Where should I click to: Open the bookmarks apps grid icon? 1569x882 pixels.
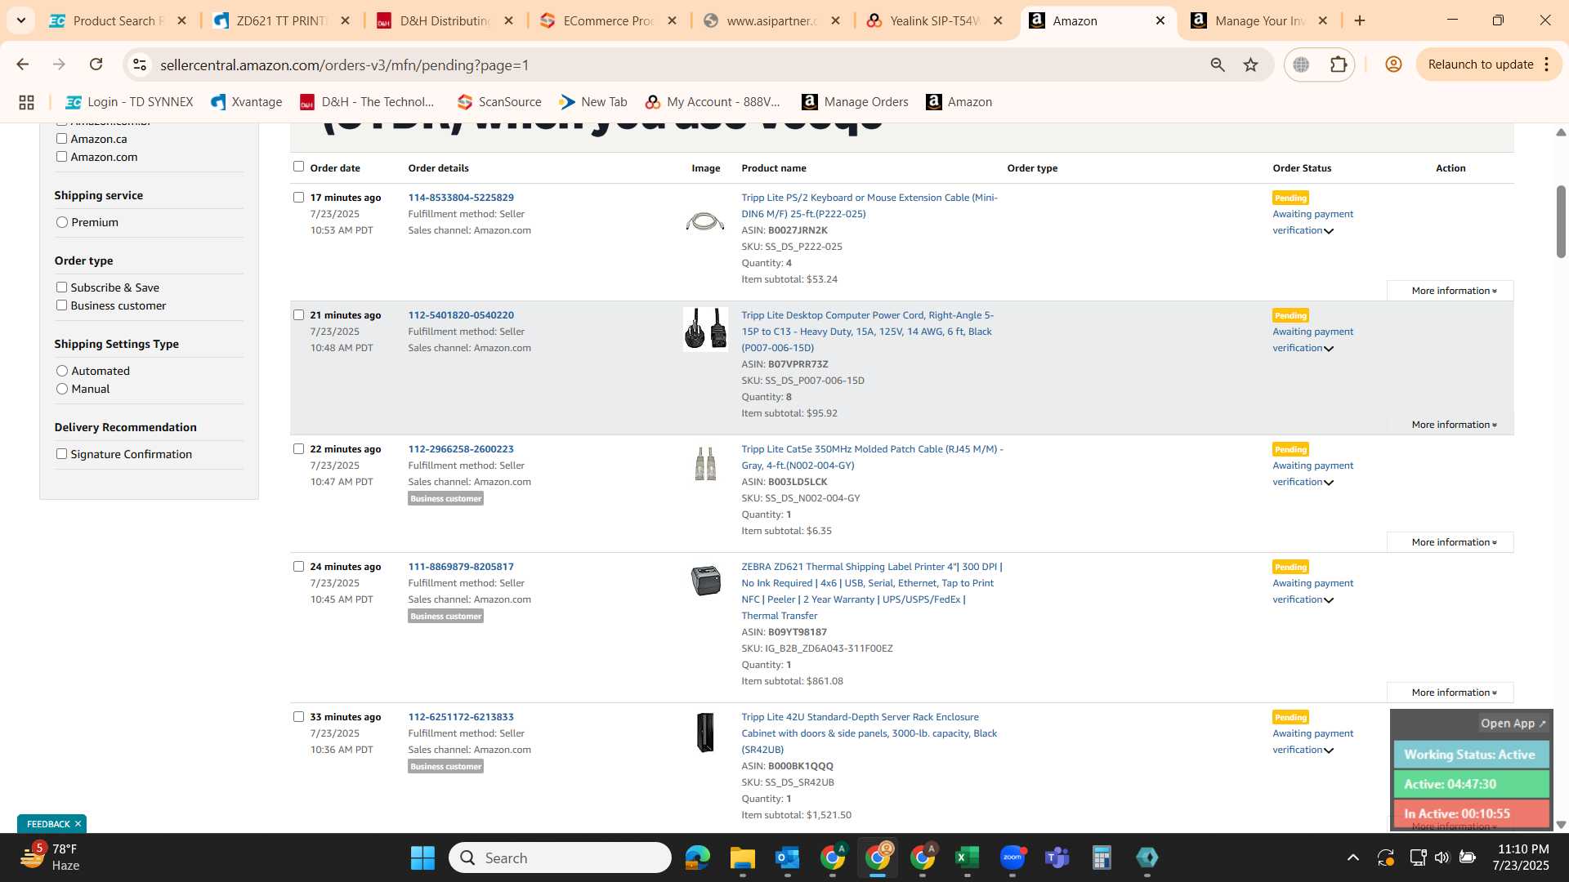coord(26,102)
